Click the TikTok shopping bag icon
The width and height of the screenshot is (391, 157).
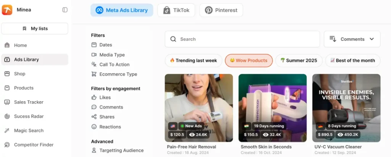click(x=166, y=10)
